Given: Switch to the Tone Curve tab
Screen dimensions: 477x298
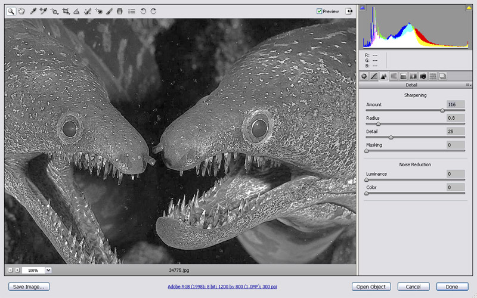Looking at the screenshot, I should [x=374, y=76].
